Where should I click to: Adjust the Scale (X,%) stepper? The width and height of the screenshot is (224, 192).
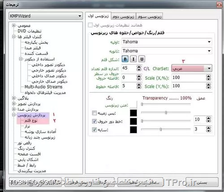pyautogui.click(x=208, y=78)
